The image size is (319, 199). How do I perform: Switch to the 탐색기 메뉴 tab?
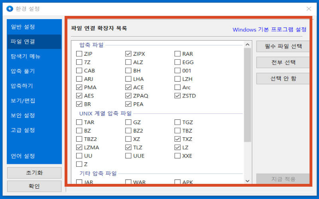(x=34, y=56)
